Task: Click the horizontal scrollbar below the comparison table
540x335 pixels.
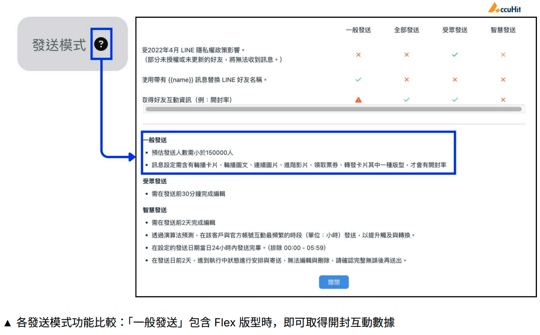Action: (333, 109)
